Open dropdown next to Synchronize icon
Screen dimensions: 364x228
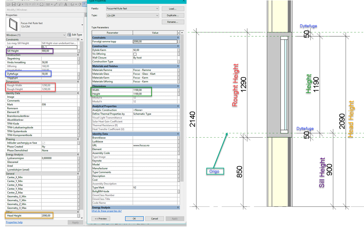point(22,4)
